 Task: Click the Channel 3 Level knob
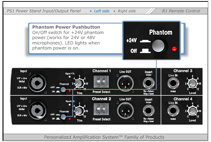click(193, 83)
